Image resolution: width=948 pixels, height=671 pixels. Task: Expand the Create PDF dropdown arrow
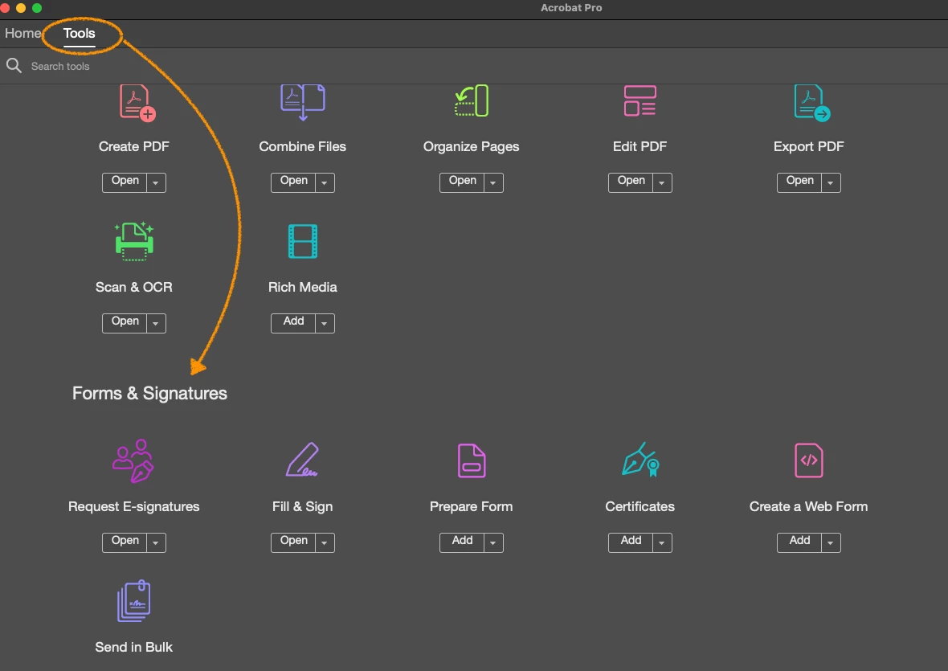[156, 182]
